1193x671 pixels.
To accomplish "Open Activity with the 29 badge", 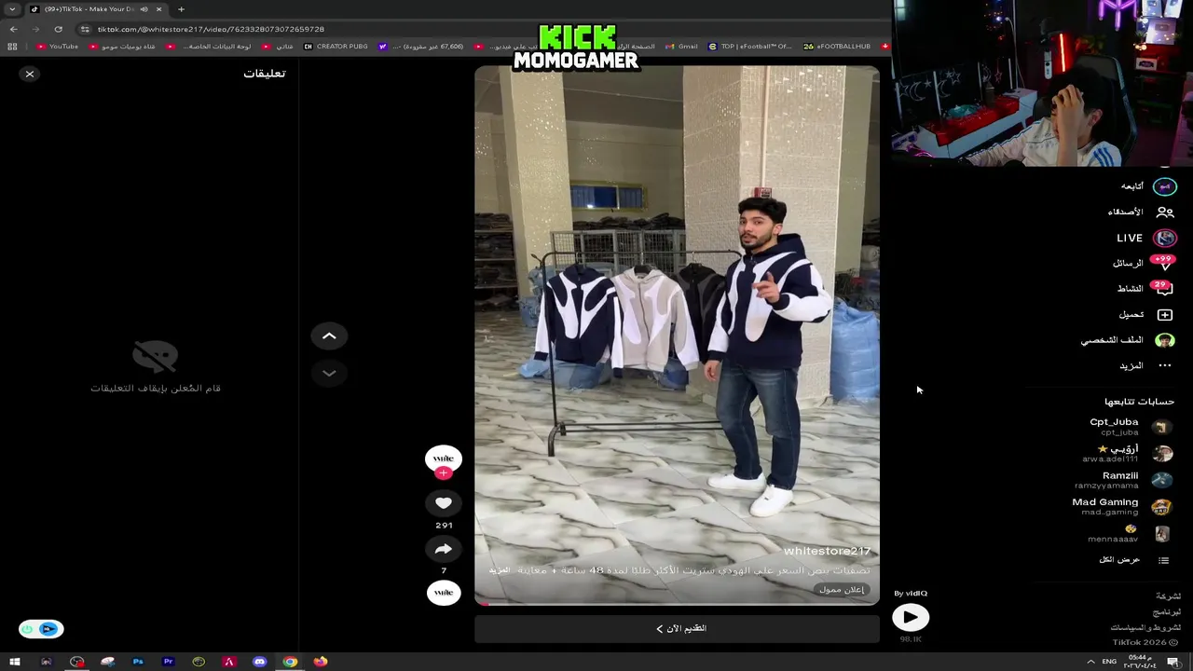I will (x=1165, y=289).
